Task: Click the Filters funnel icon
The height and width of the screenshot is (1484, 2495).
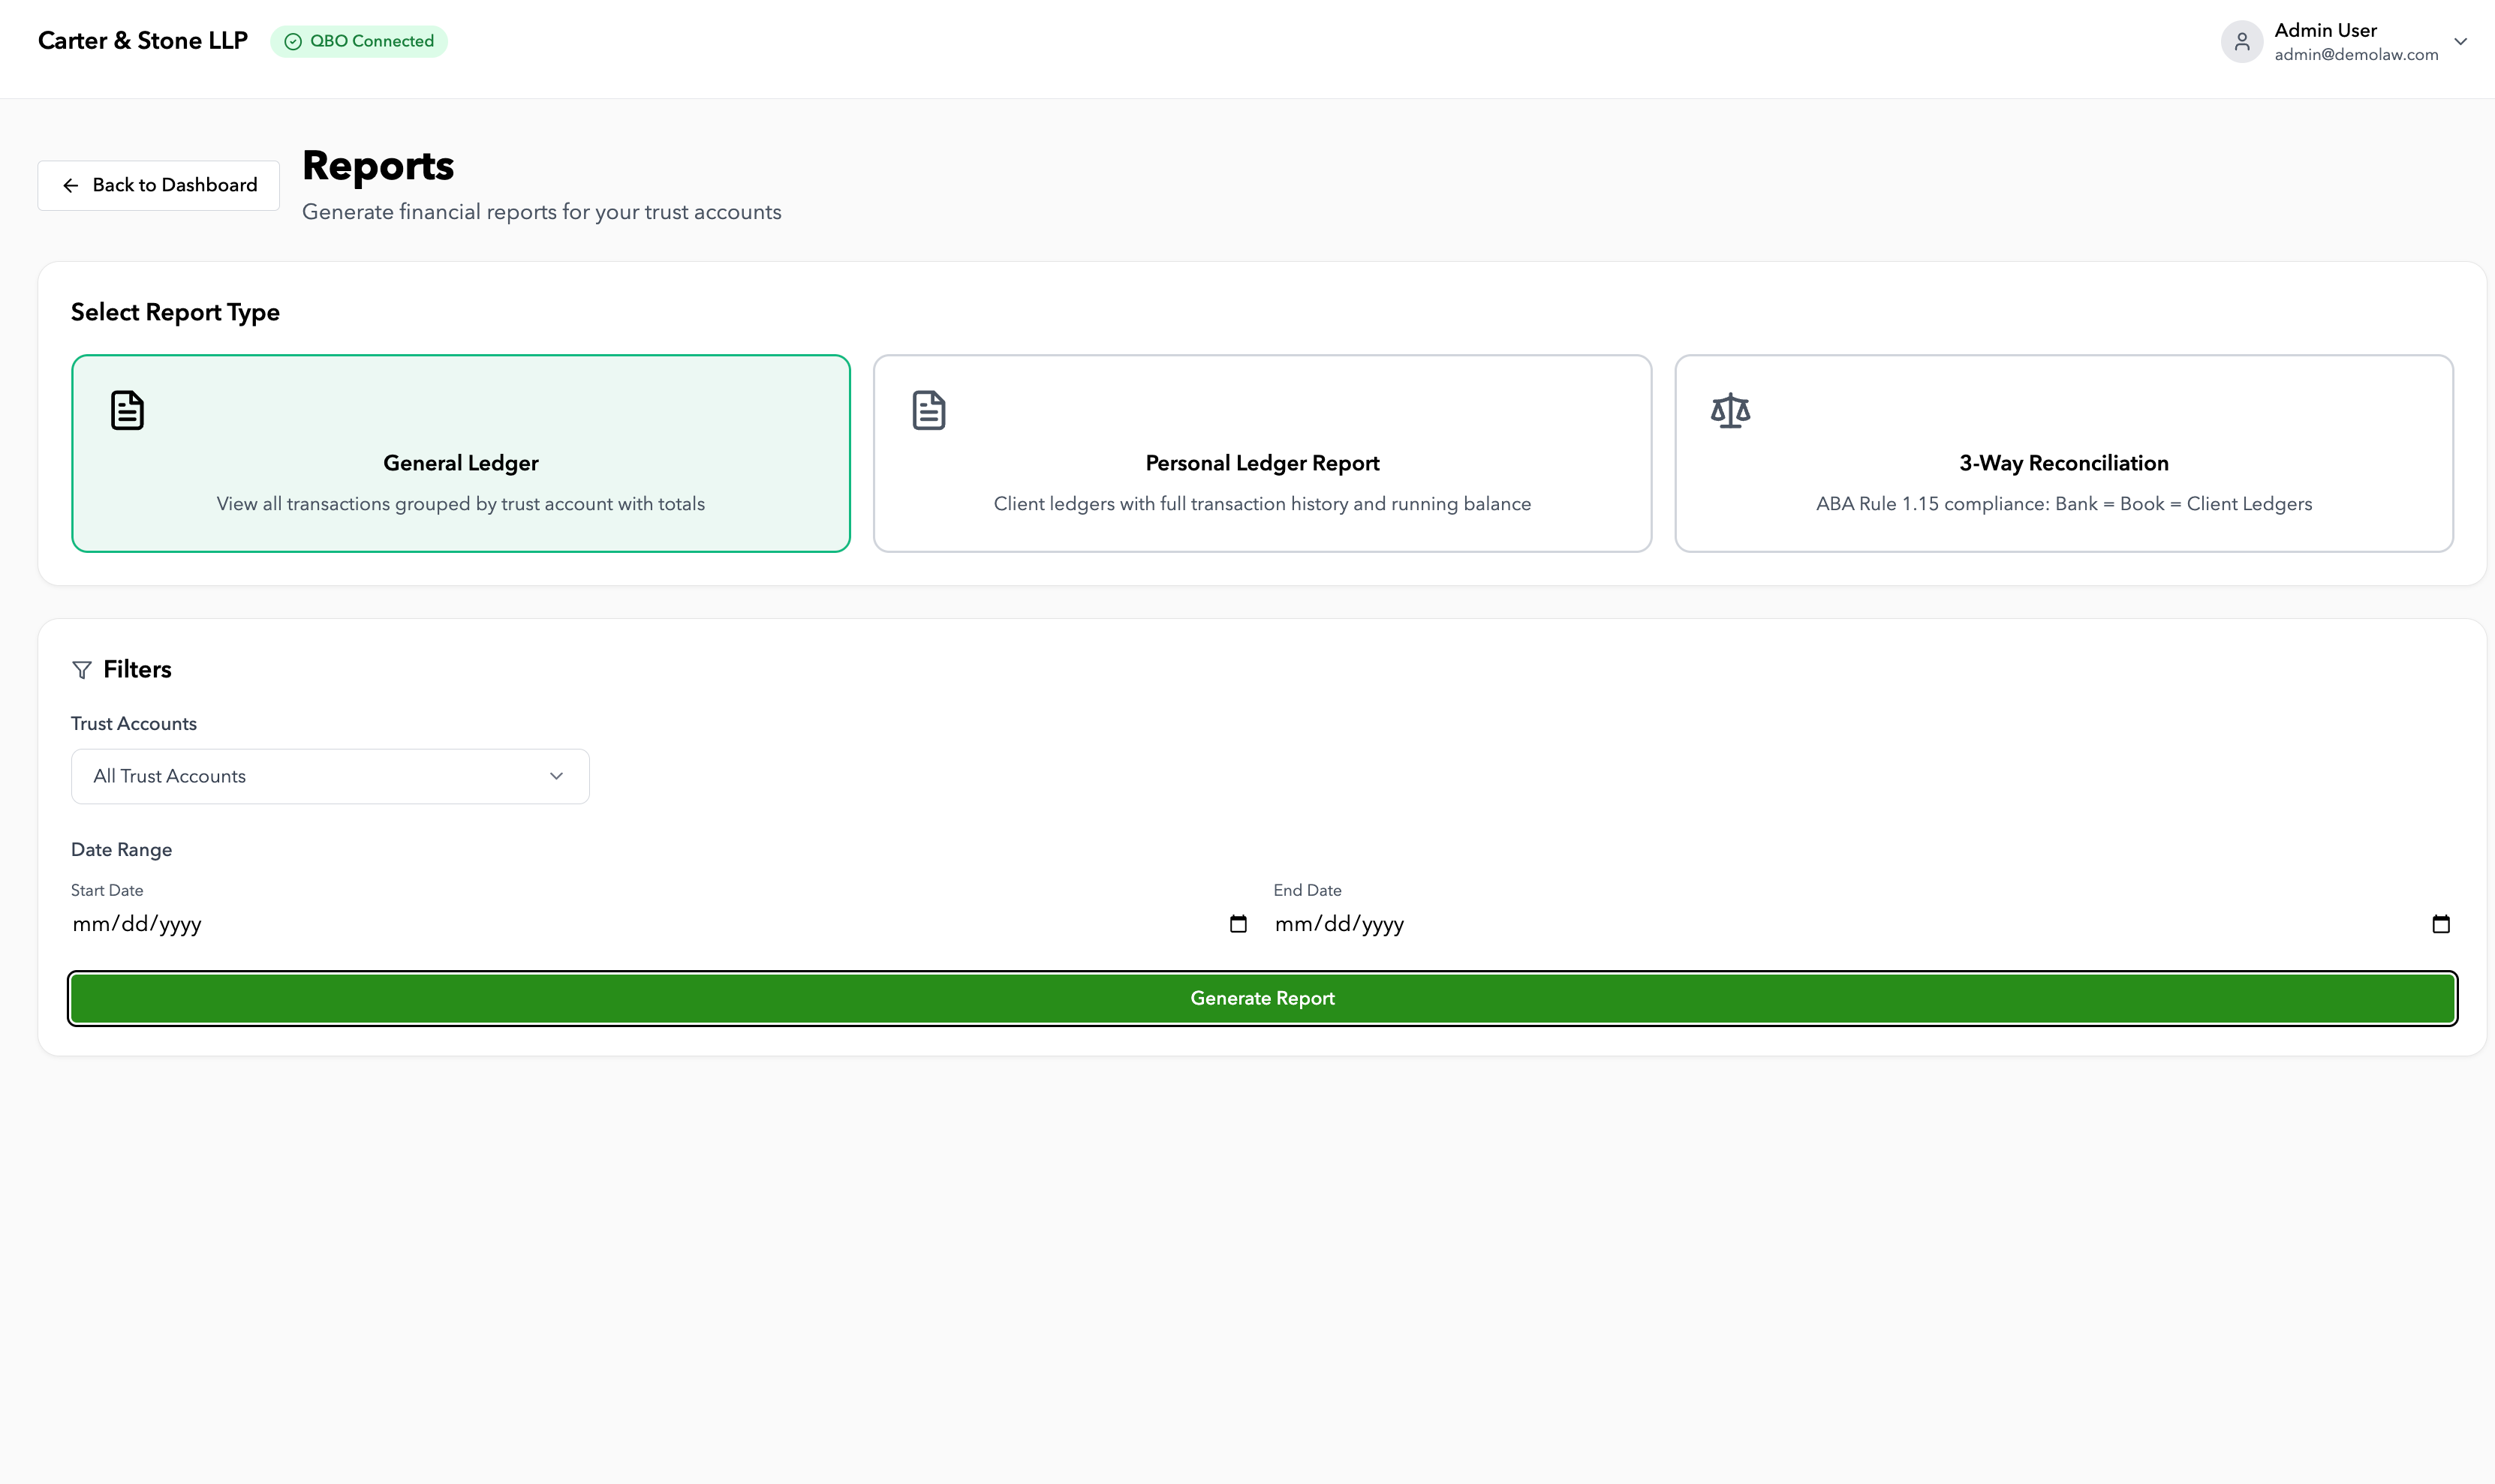Action: click(82, 670)
